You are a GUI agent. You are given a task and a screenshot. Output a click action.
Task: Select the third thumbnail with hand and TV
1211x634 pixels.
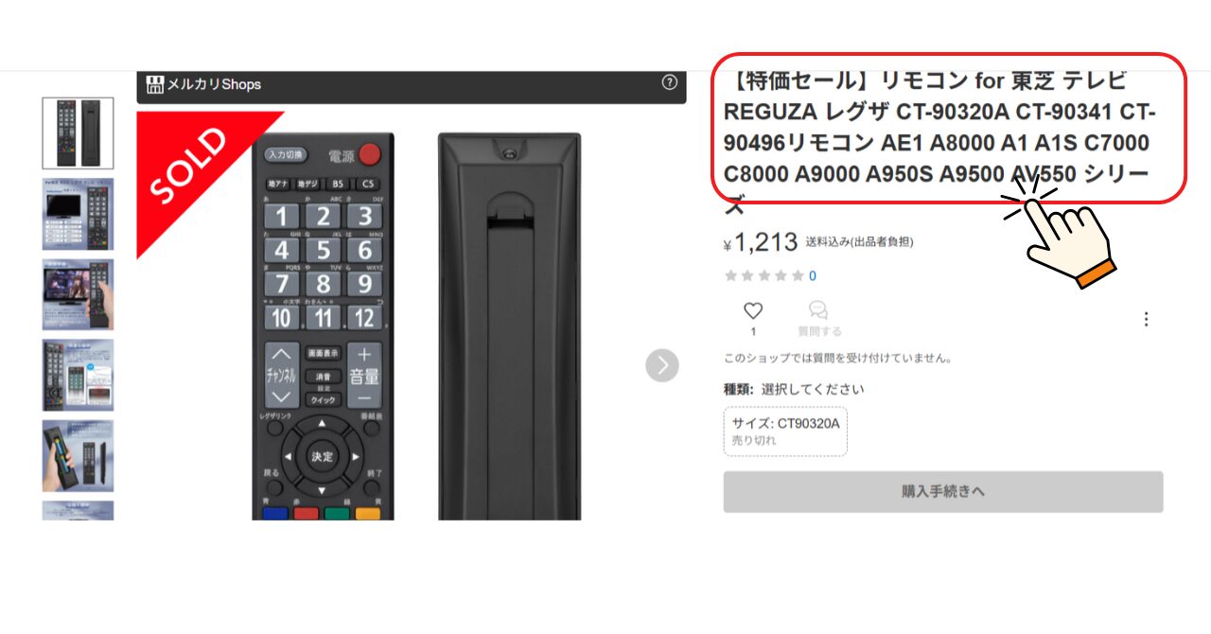pos(78,294)
